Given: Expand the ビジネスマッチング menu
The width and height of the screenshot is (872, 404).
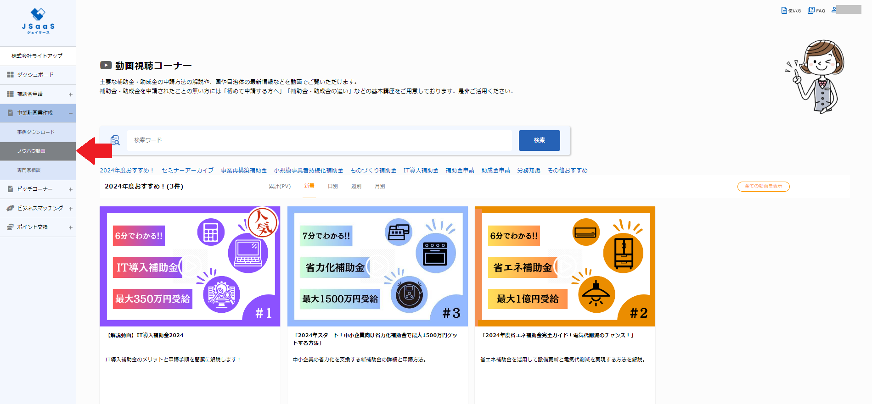Looking at the screenshot, I should coord(71,209).
